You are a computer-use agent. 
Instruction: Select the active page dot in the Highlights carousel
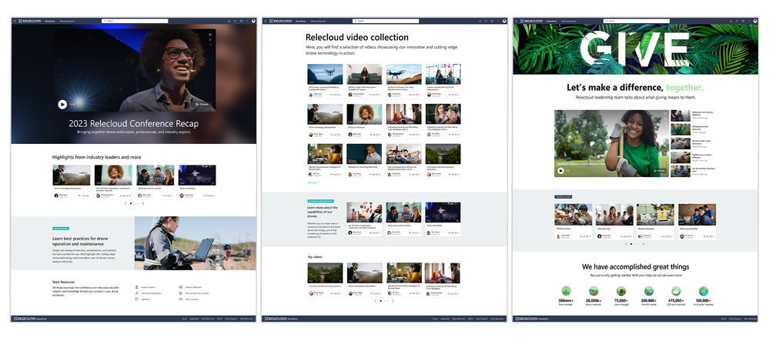(131, 203)
